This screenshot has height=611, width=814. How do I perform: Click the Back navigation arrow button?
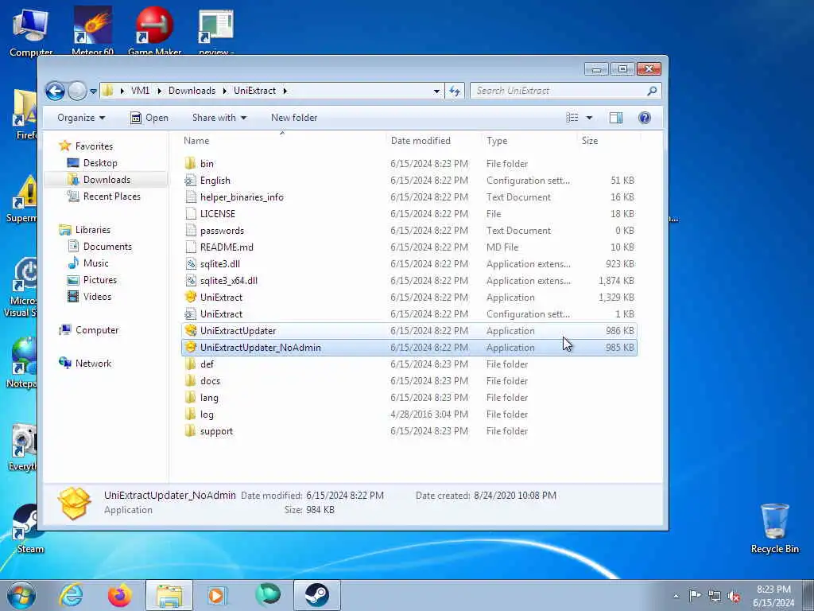pos(55,91)
